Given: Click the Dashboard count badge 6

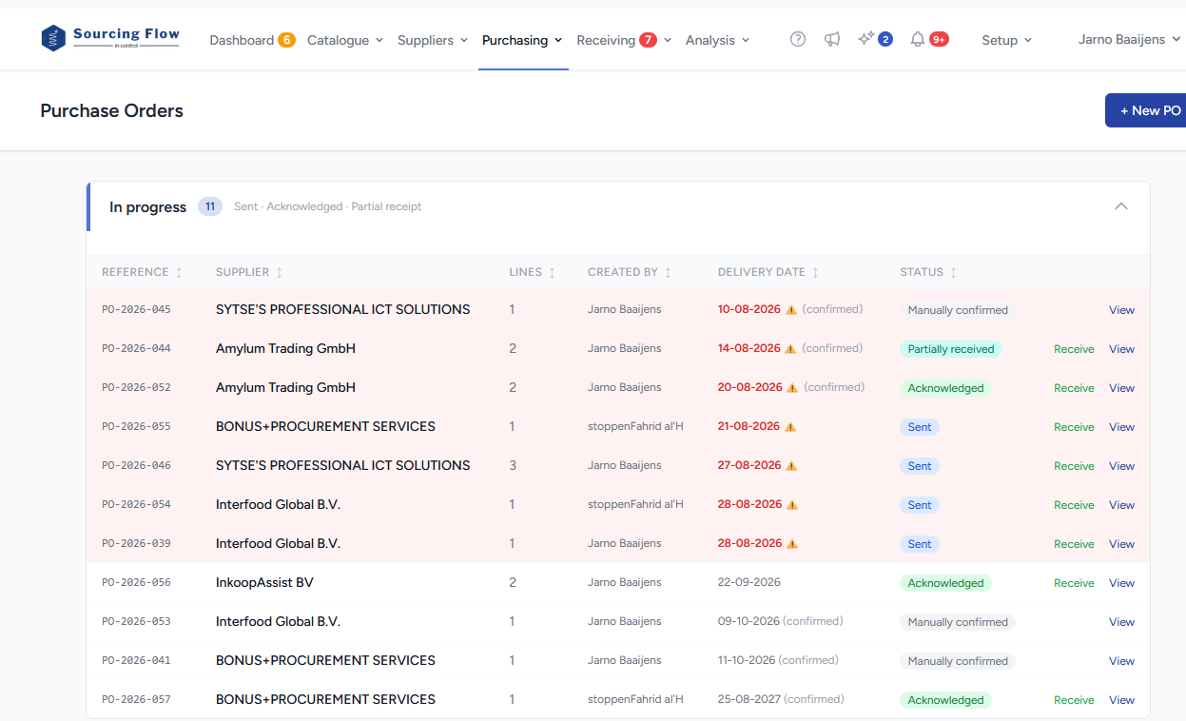Looking at the screenshot, I should click(286, 40).
